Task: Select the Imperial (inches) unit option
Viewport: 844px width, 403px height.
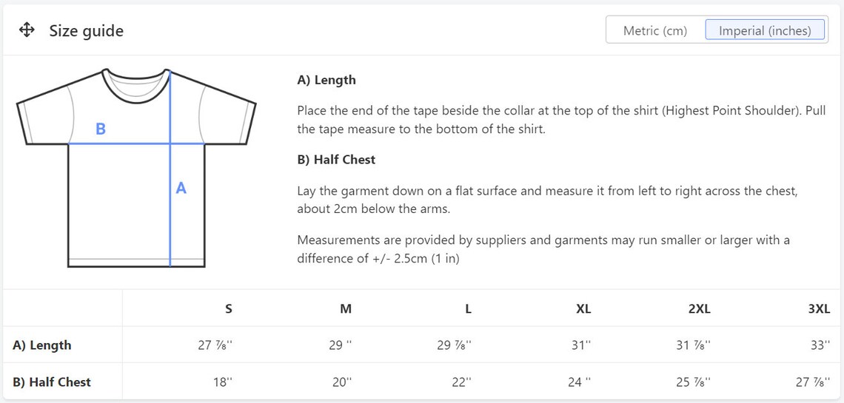Action: pos(765,30)
